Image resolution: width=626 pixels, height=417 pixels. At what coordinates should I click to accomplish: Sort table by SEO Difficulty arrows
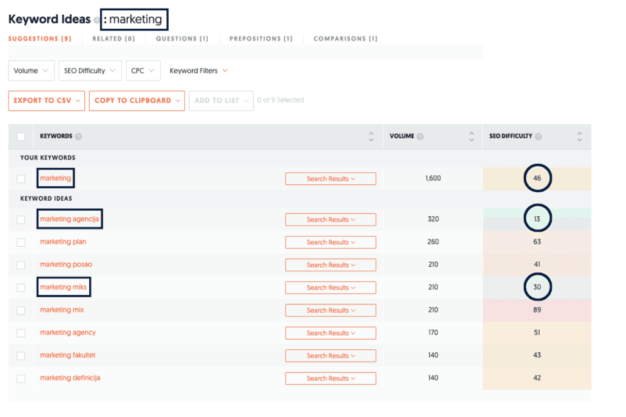(580, 137)
